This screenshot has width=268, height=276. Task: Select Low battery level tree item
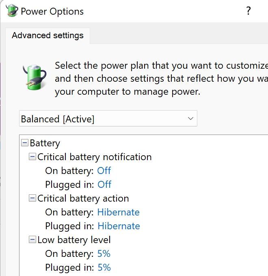point(74,240)
